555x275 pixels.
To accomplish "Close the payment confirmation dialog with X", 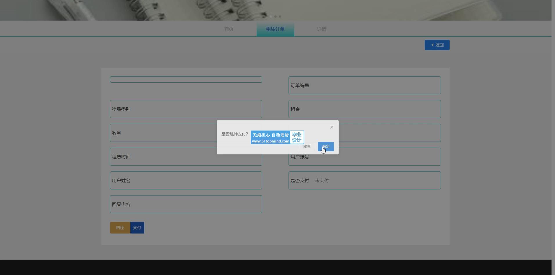I will (331, 127).
